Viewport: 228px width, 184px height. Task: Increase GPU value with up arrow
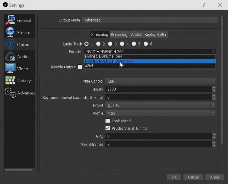tap(213, 135)
